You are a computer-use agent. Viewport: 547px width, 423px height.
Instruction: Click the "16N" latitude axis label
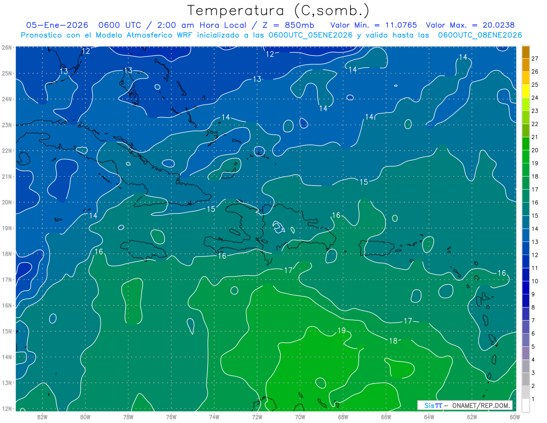[x=7, y=305]
